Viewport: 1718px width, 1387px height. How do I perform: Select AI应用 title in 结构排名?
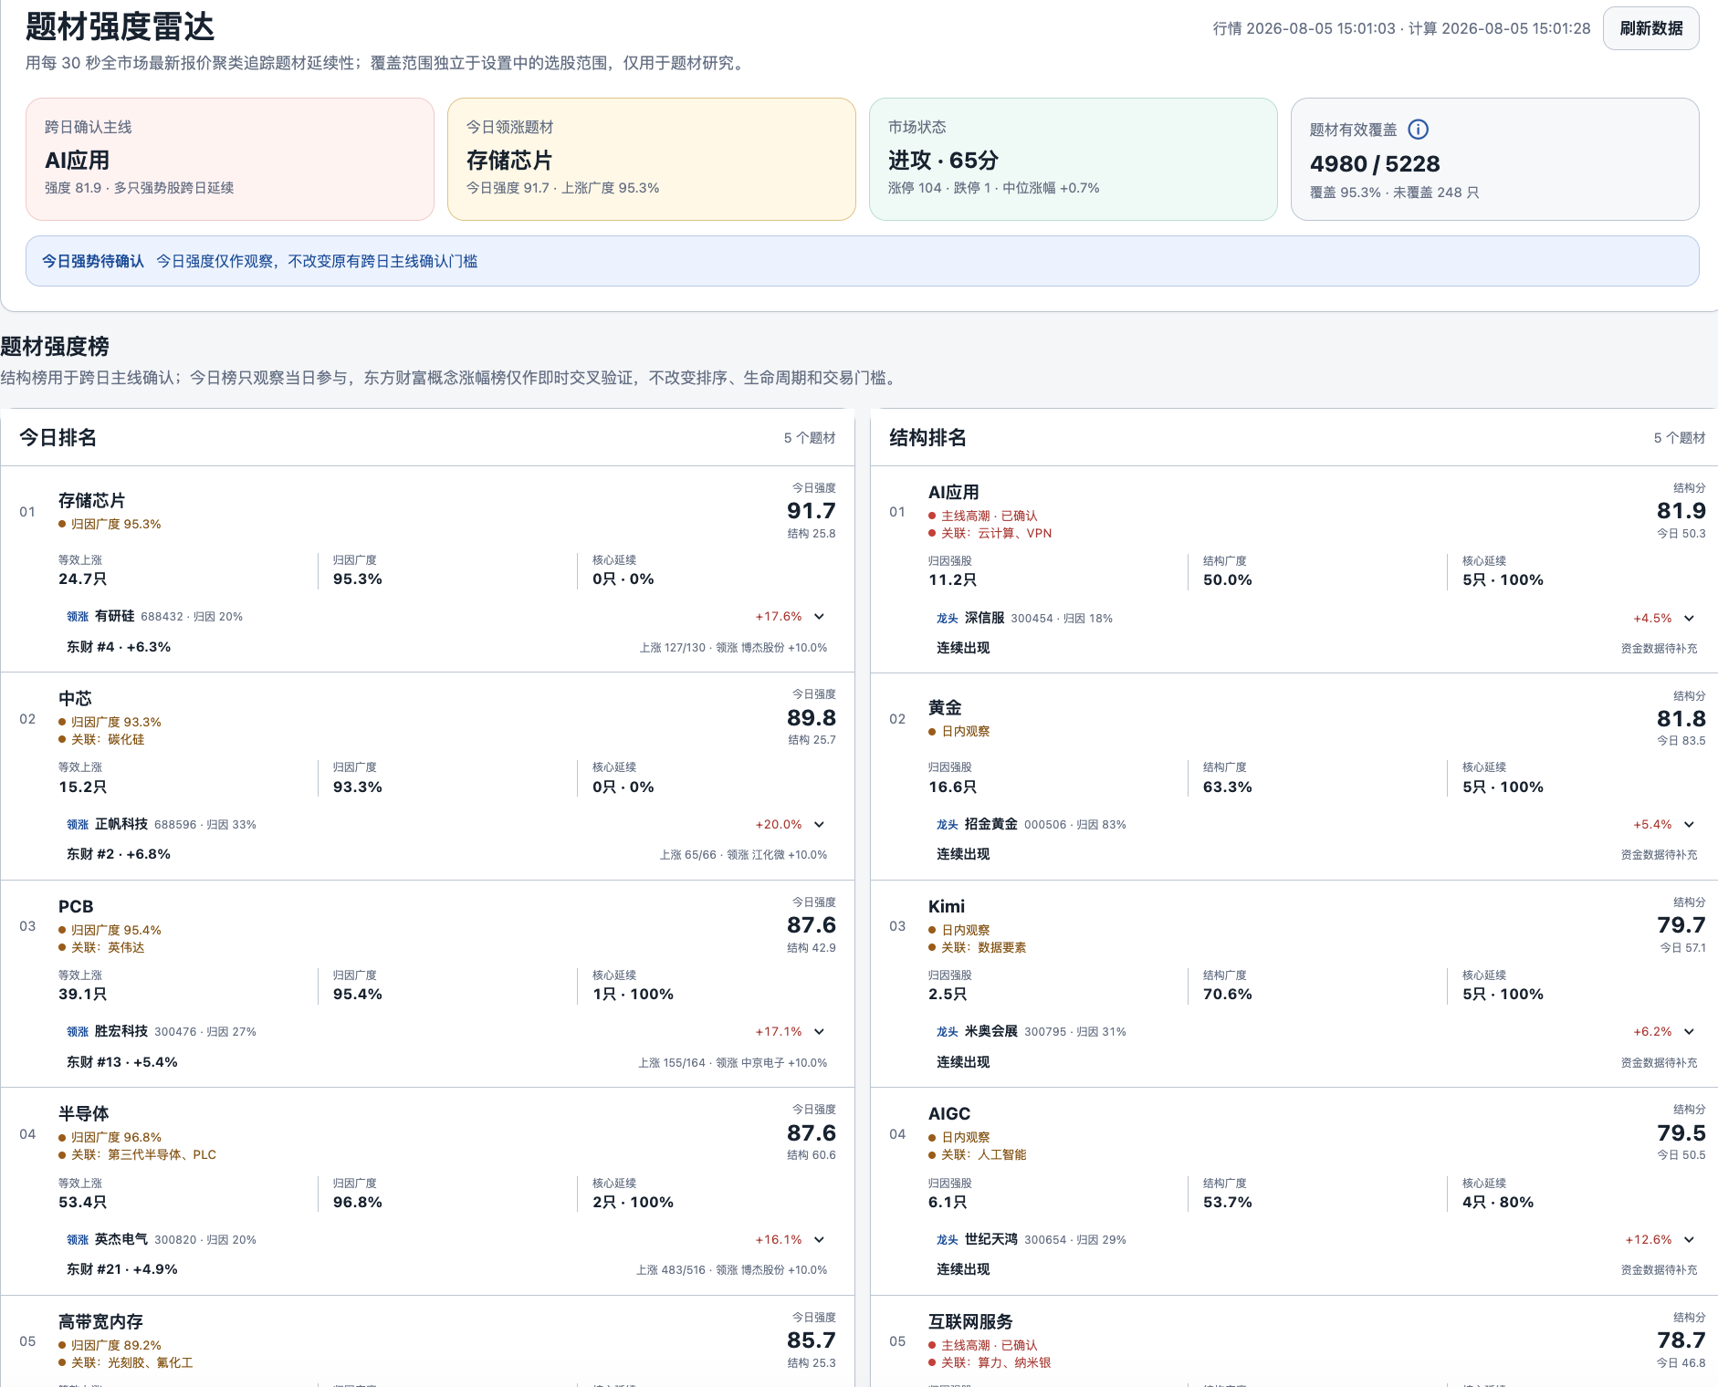(954, 492)
